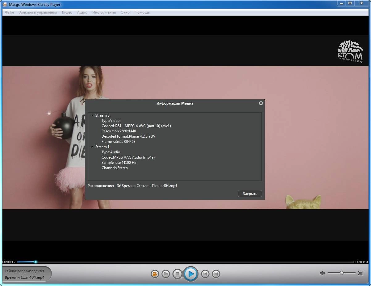Select the Frame rate:25.004468 row
The height and width of the screenshot is (286, 371).
[119, 142]
